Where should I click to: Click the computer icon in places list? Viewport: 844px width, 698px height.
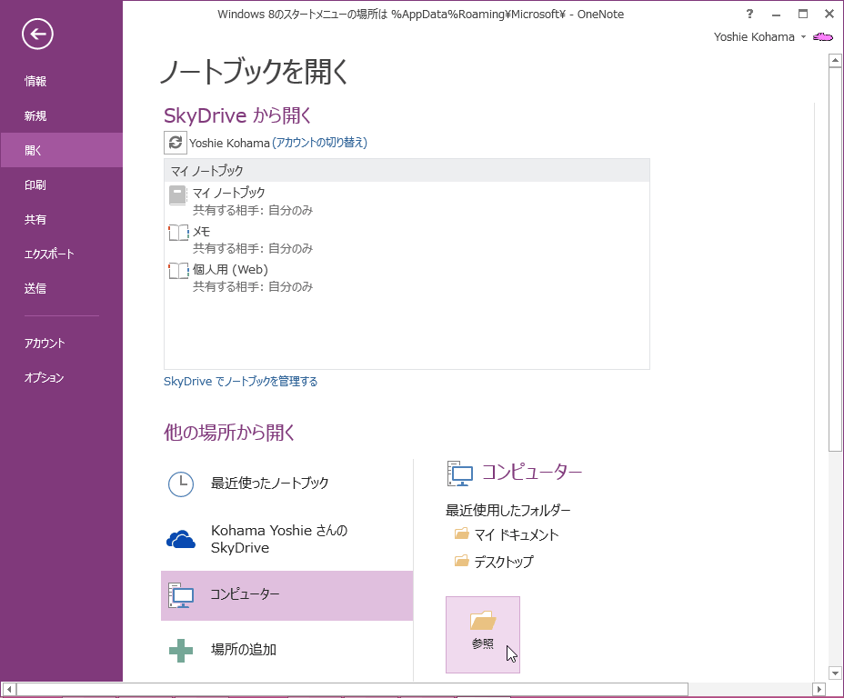point(181,595)
